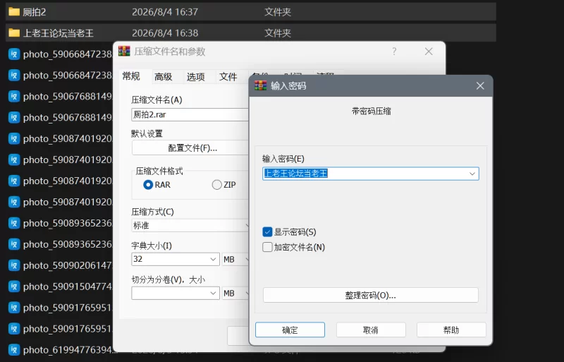Click the image icon of photo_59091504774
The height and width of the screenshot is (362, 564).
coord(14,286)
